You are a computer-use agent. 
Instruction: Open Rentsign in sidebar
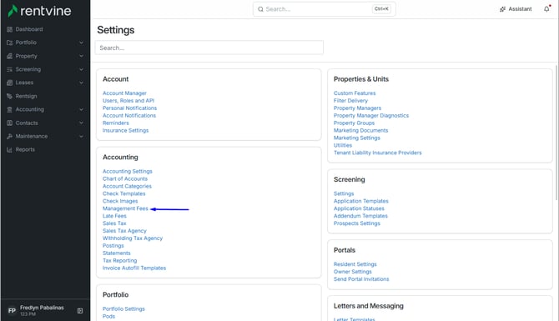26,96
